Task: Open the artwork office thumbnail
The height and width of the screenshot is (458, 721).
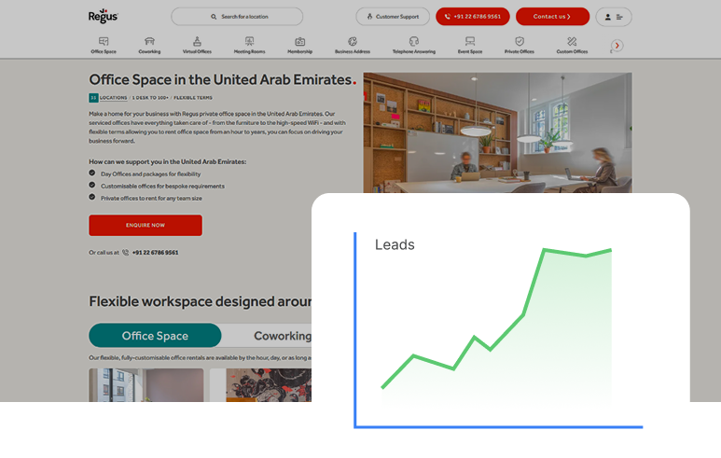Action: tap(269, 385)
